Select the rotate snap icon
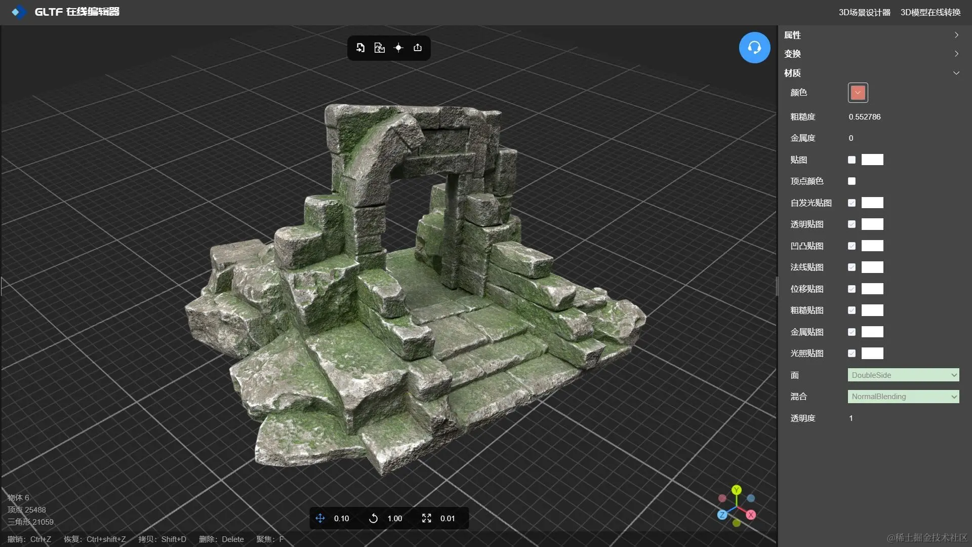Screen dimensions: 972x547 [374, 518]
